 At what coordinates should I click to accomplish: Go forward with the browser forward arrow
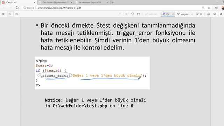[10, 8]
